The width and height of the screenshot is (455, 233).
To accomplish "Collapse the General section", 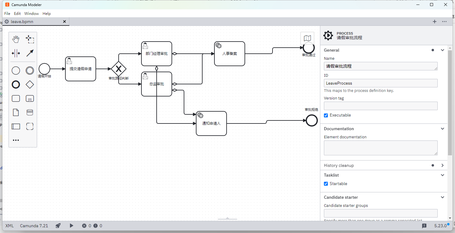I will (442, 50).
